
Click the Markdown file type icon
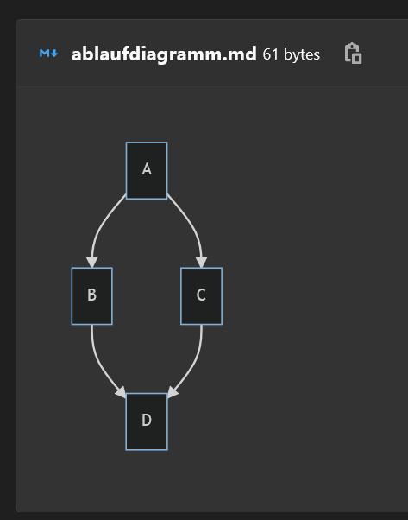click(x=48, y=54)
